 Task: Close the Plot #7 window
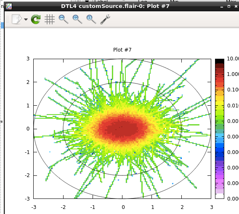(x=236, y=6)
